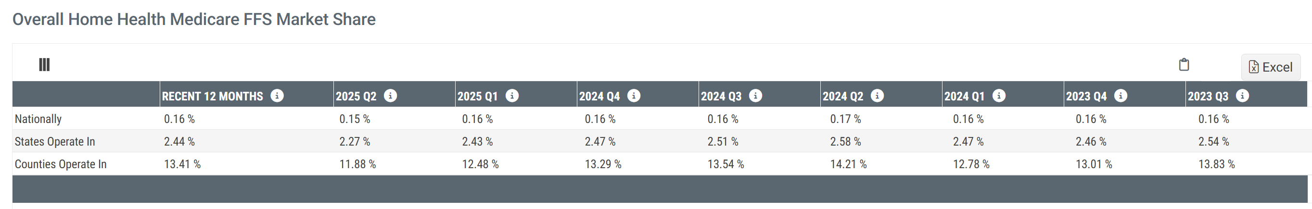Click the Overall Home Health Medicare heading

click(193, 19)
